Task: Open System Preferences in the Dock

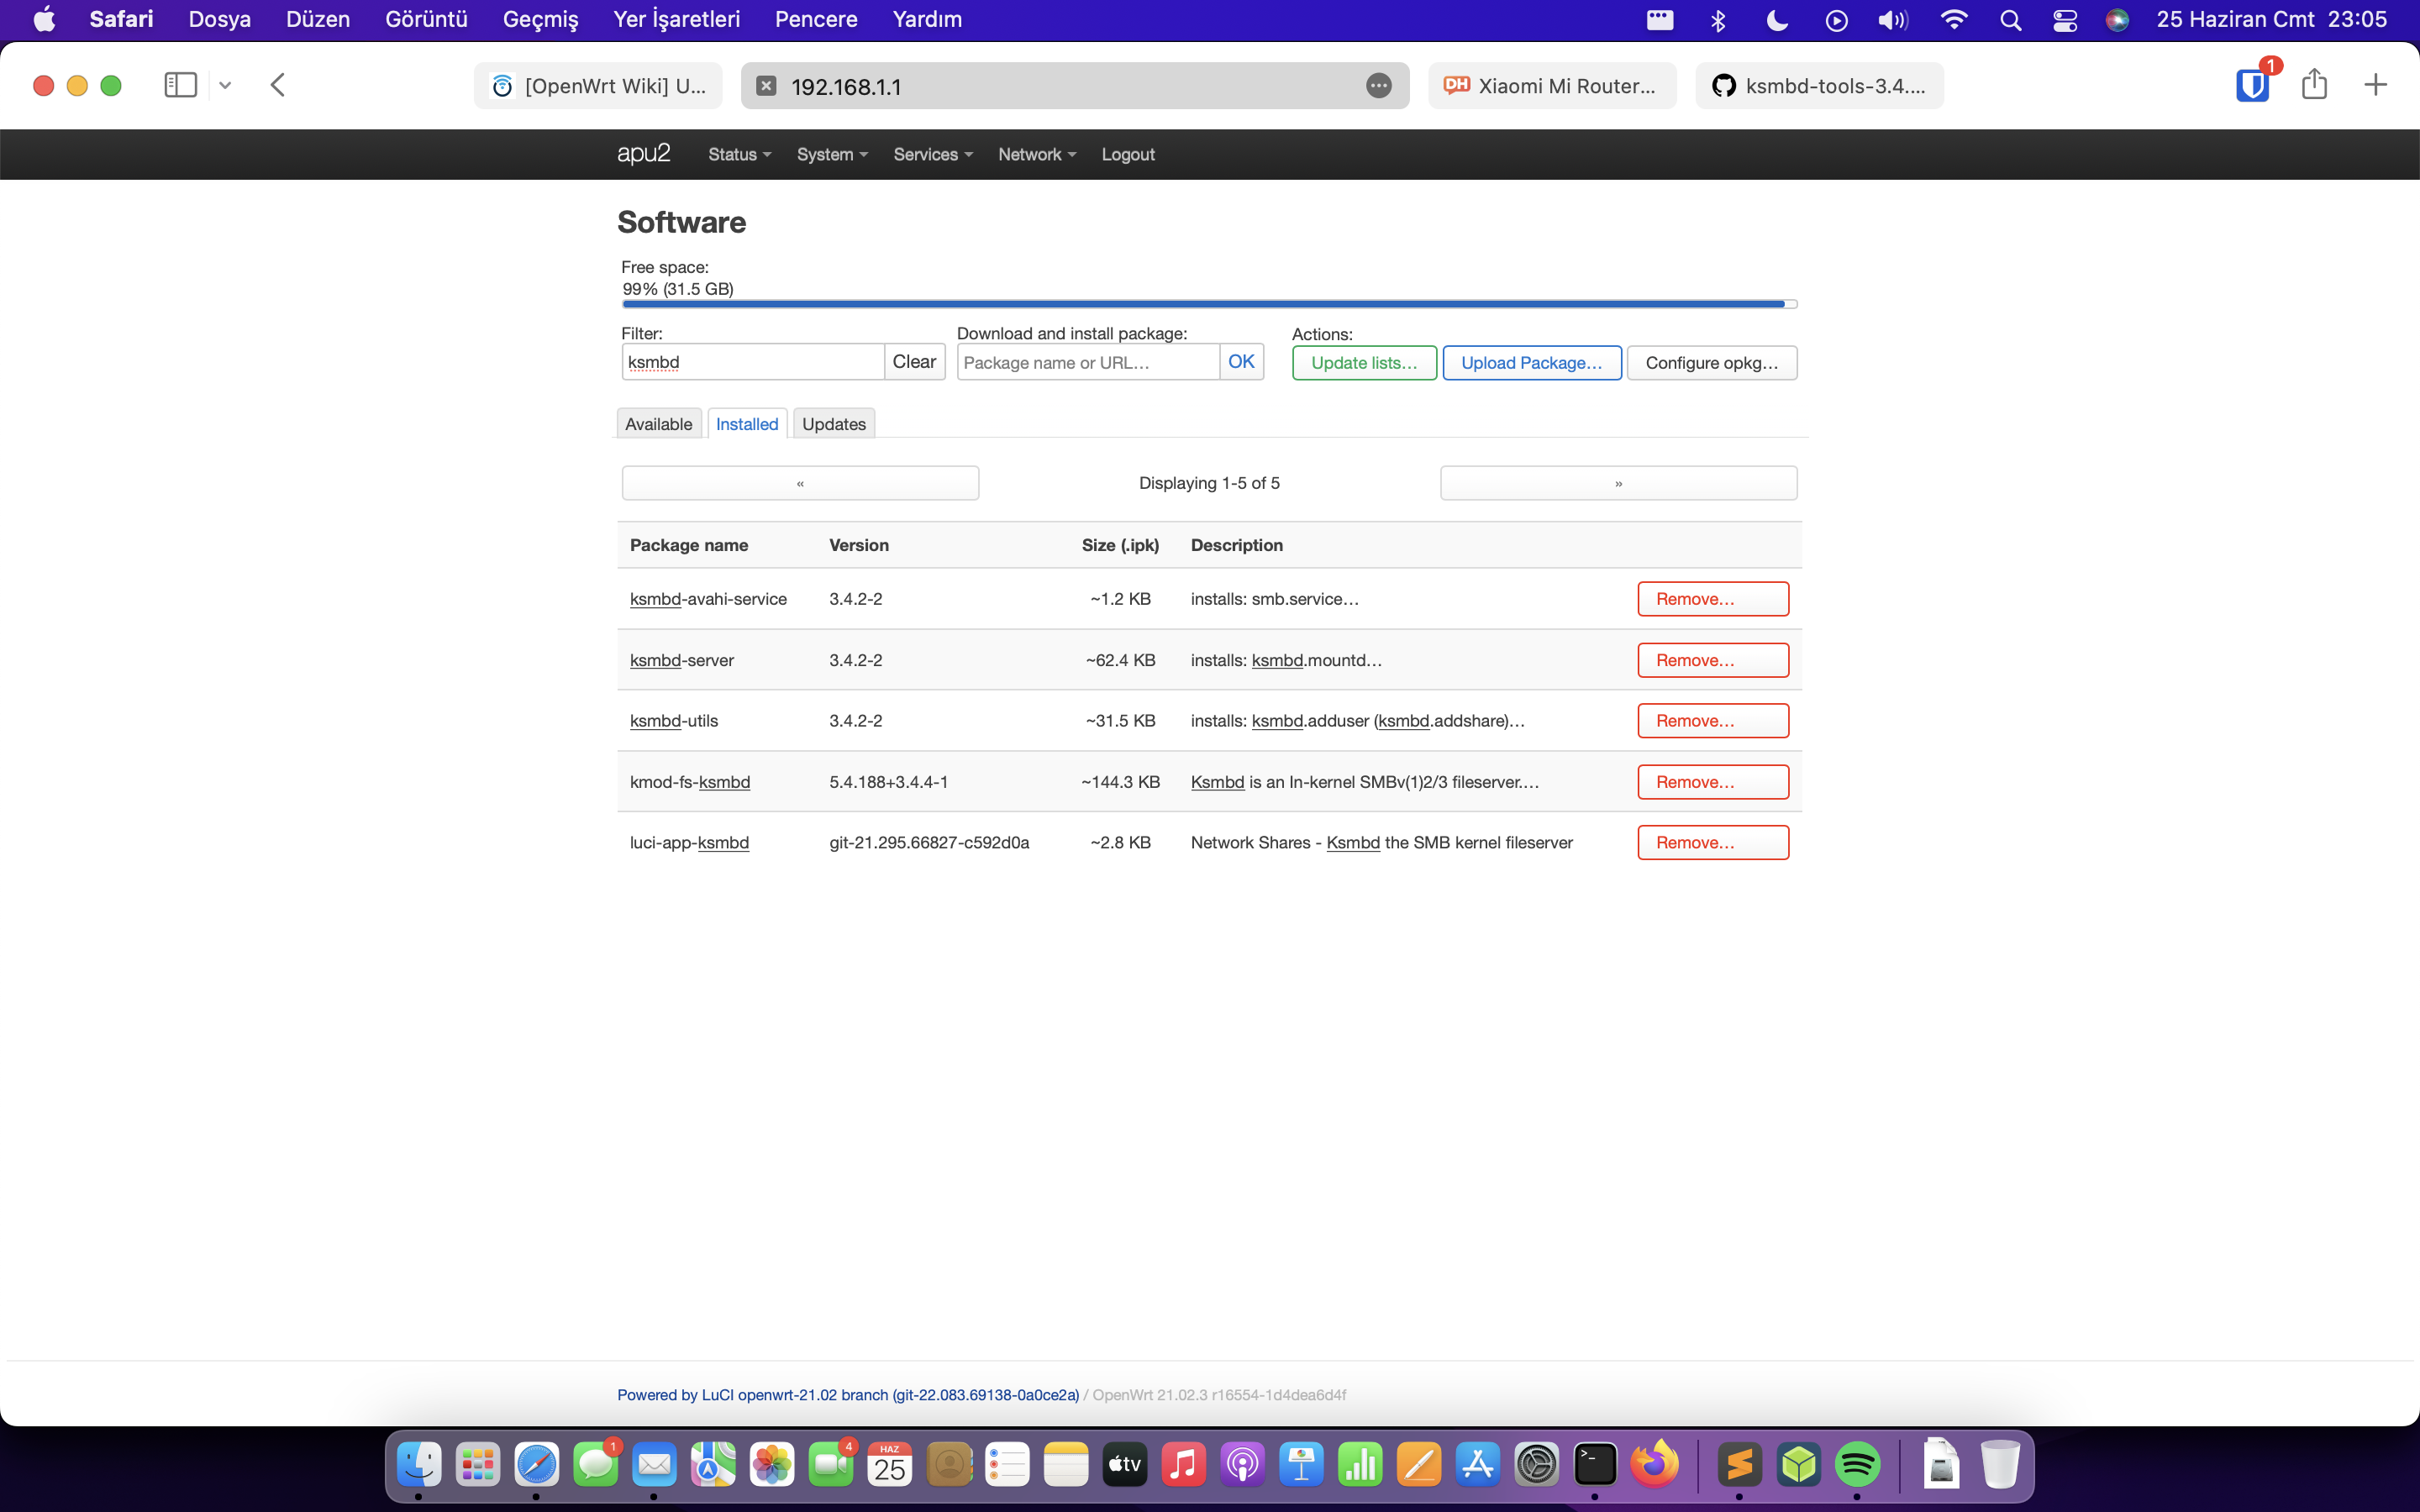Action: point(1537,1465)
